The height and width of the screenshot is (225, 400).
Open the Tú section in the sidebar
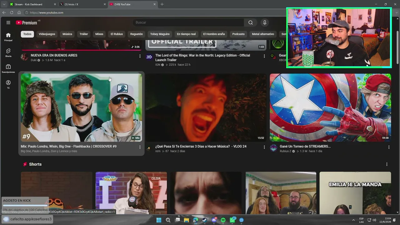8,84
